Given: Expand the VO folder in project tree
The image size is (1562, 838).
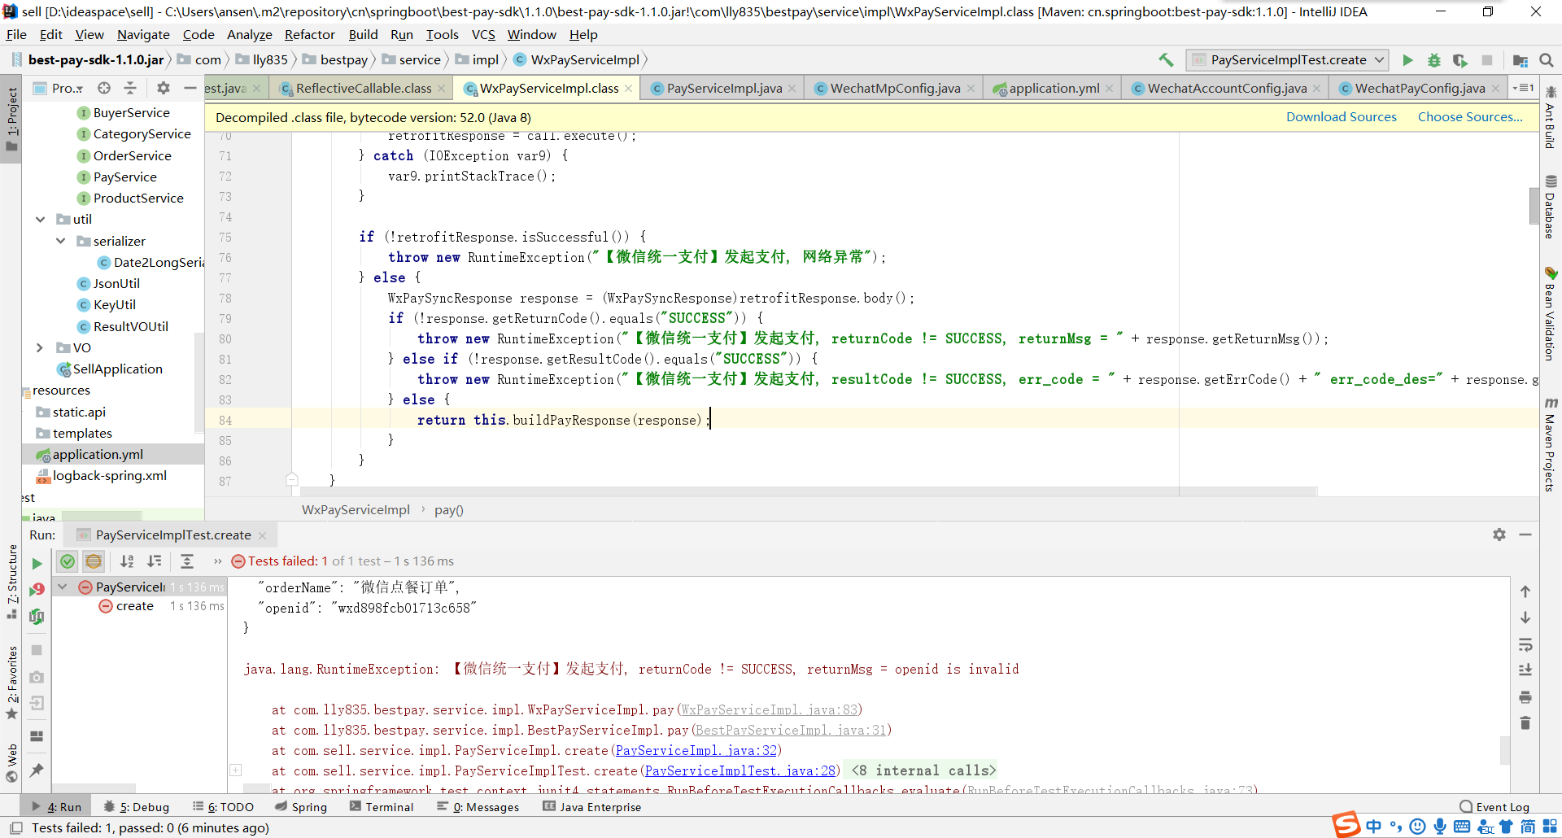Looking at the screenshot, I should point(40,348).
